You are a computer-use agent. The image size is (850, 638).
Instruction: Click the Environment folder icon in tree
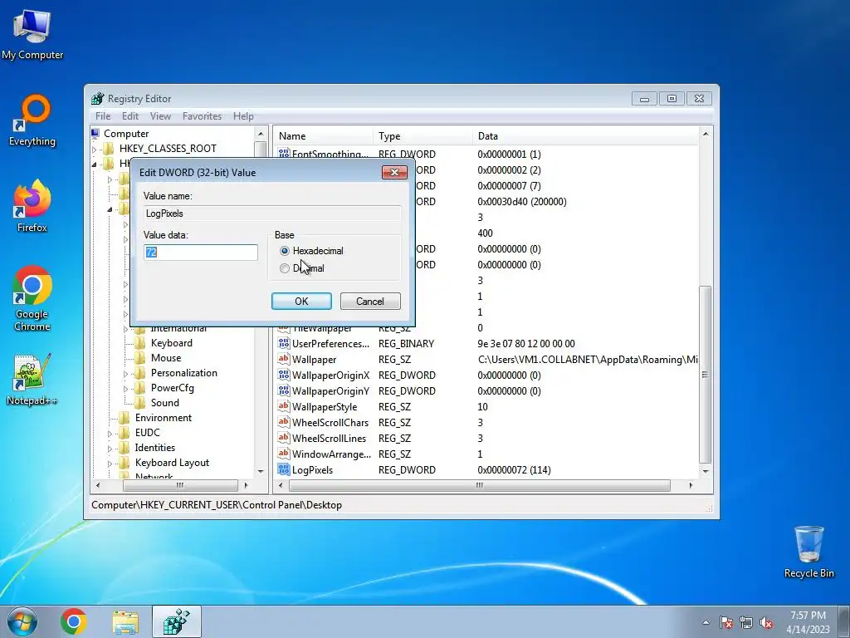(x=125, y=418)
